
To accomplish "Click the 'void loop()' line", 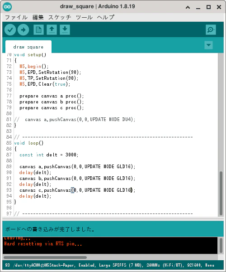I will [x=29, y=143].
